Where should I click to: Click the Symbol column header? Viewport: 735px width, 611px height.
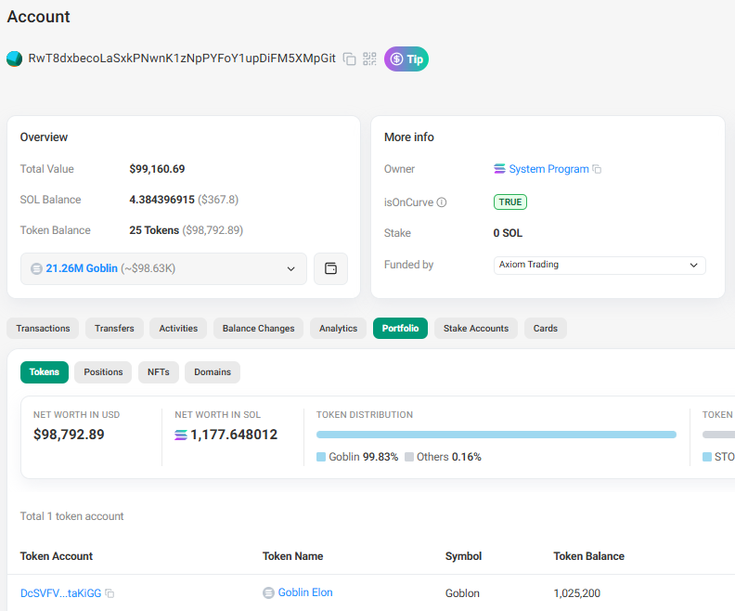[463, 556]
